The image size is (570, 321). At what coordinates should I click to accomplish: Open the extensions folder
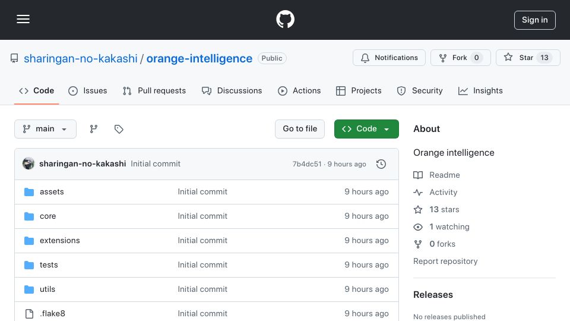59,241
